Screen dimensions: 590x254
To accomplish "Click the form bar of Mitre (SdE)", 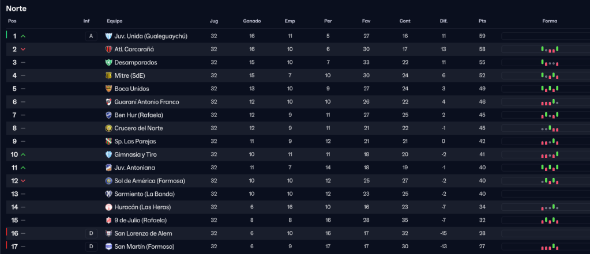I will point(551,75).
